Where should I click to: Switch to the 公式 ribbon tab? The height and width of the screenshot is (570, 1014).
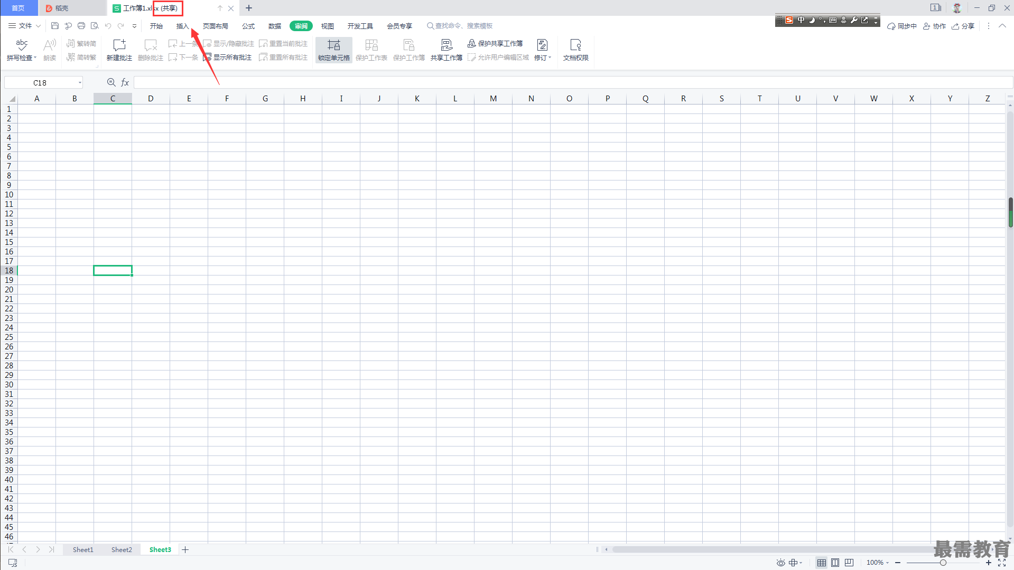click(248, 26)
